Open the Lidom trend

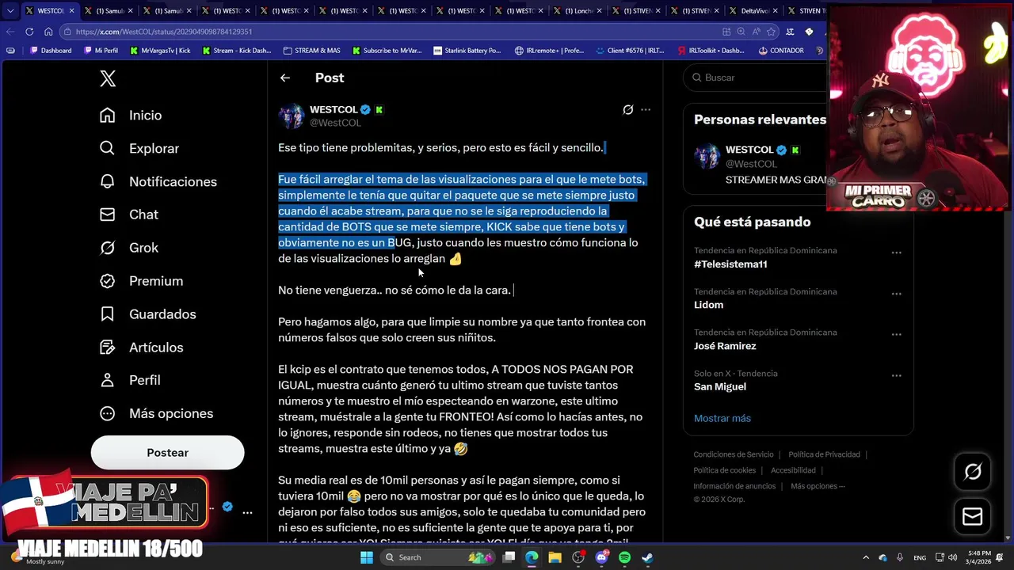click(x=708, y=305)
